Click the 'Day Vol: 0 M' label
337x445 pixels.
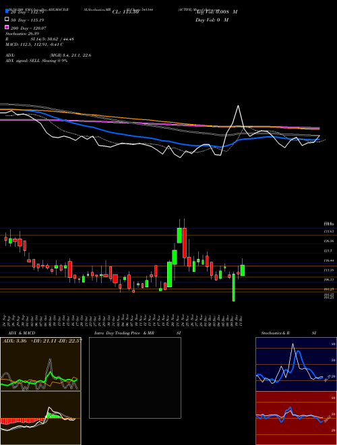(x=212, y=20)
